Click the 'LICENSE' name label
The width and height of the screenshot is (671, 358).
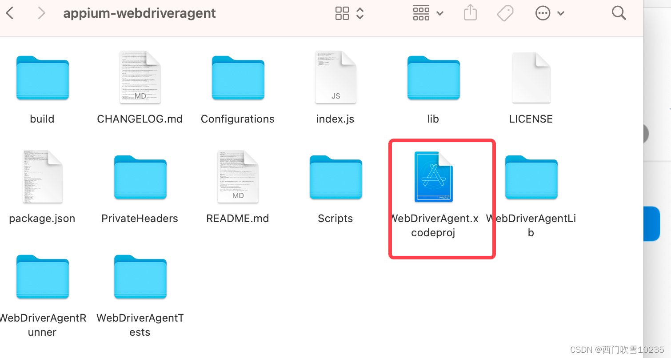click(x=531, y=119)
